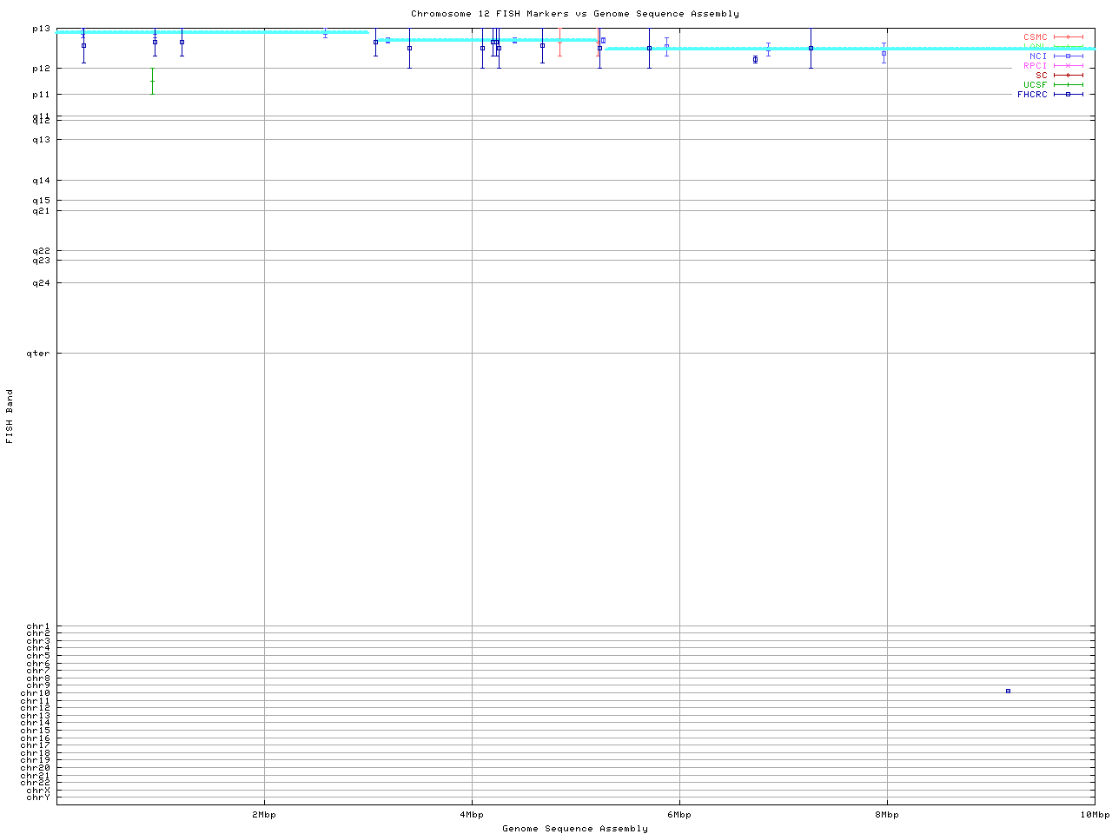Click the qter y-axis band label

38,354
